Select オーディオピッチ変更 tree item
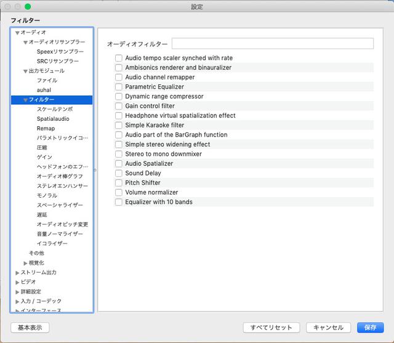This screenshot has width=394, height=343. point(62,224)
